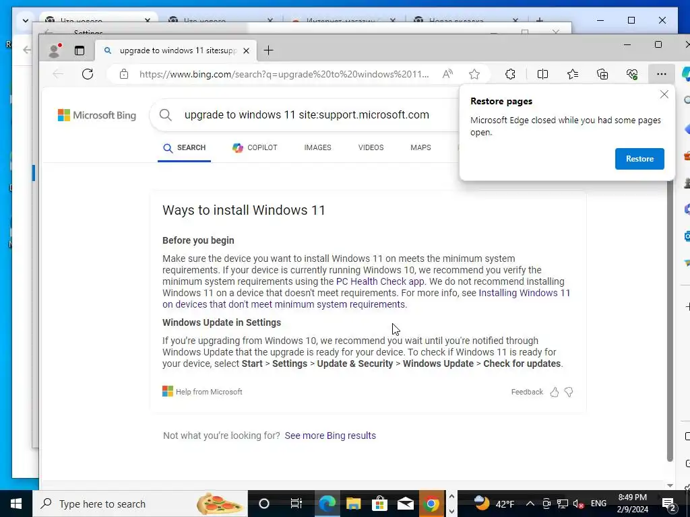The image size is (690, 517).
Task: Switch to the MAPS tab
Action: [x=420, y=147]
